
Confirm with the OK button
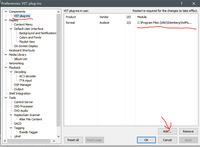(x=146, y=140)
